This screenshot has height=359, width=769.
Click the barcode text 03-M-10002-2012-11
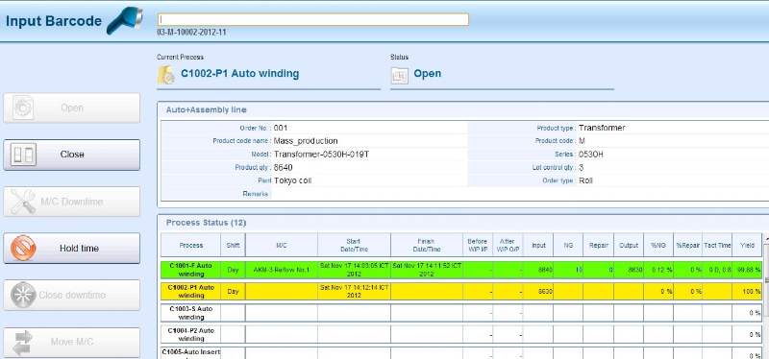(191, 33)
